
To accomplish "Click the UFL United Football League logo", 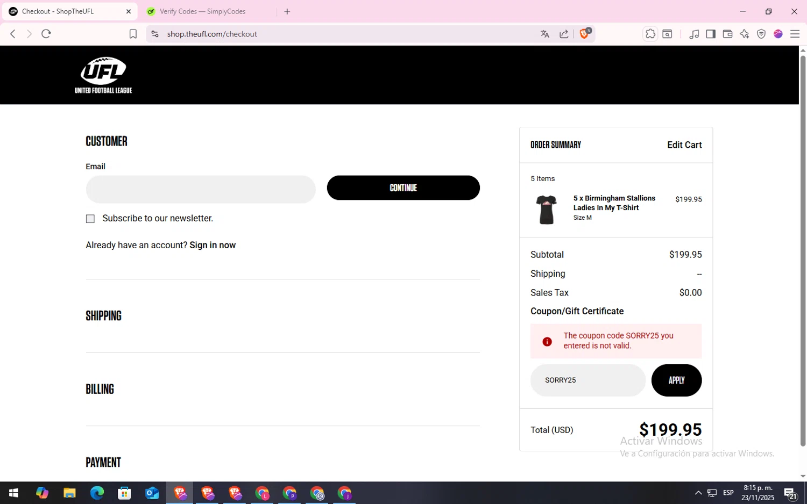I will tap(103, 75).
